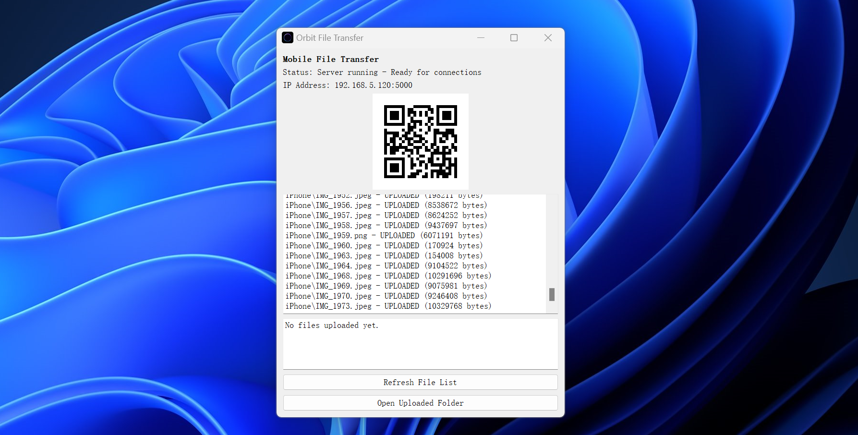The image size is (858, 435).
Task: Click the server status line
Action: coord(382,72)
